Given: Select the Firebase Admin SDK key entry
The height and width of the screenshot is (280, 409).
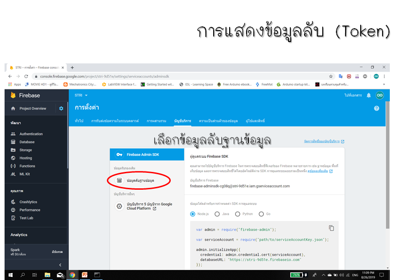Looking at the screenshot, I should coord(147,155).
